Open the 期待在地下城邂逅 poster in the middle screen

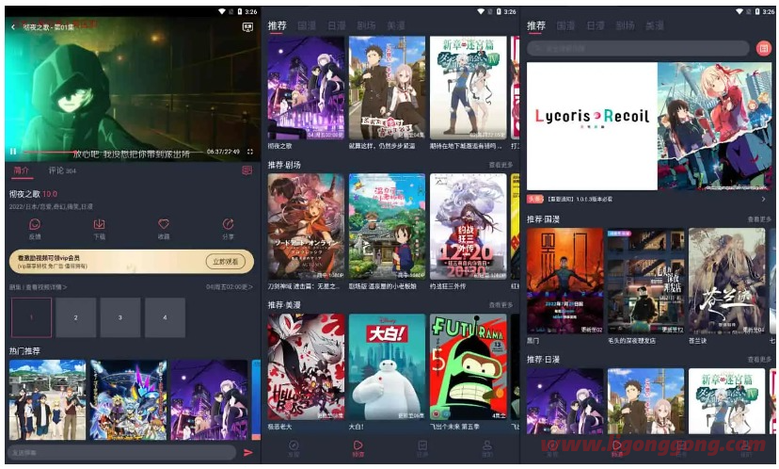[468, 88]
